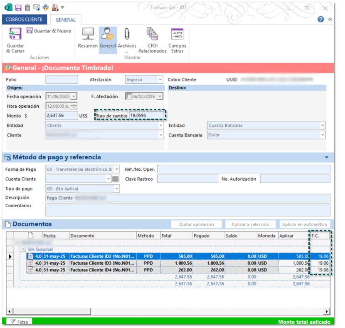Collapse the Sin Sucursal group
Image resolution: width=345 pixels, height=328 pixels.
pos(23,249)
